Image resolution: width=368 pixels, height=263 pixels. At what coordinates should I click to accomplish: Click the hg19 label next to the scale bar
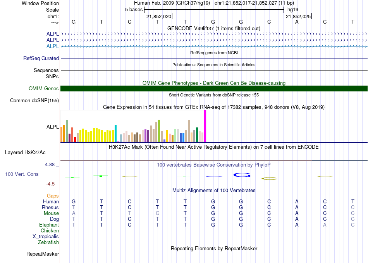293,10
